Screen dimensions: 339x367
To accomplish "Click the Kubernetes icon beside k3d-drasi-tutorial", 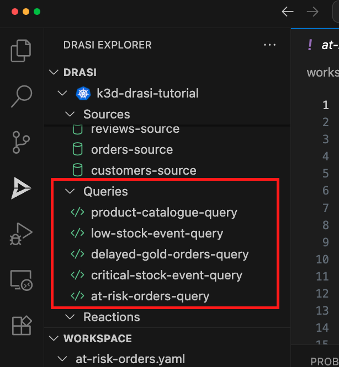I will pyautogui.click(x=83, y=93).
